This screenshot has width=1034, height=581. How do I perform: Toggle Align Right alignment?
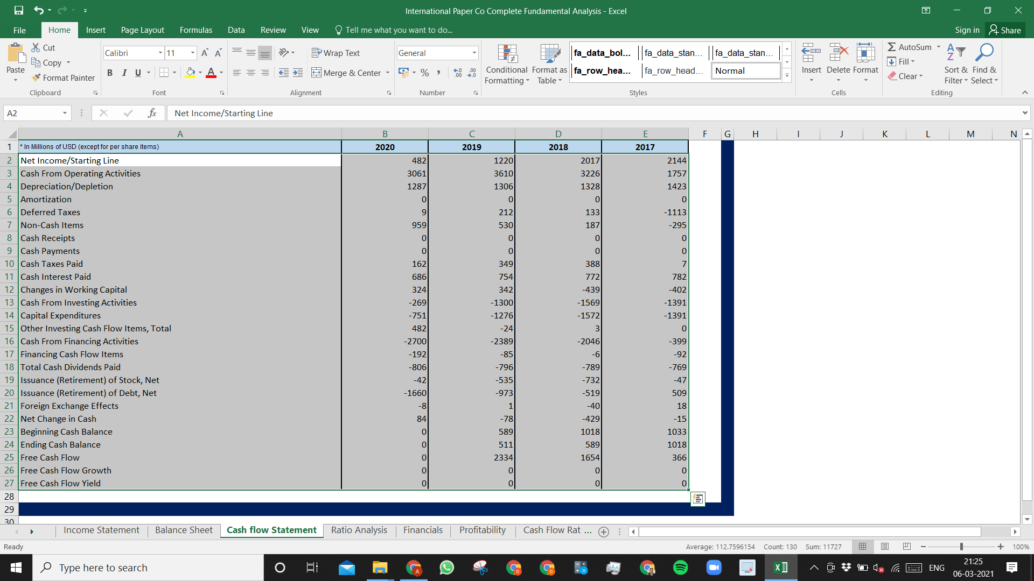tap(264, 73)
